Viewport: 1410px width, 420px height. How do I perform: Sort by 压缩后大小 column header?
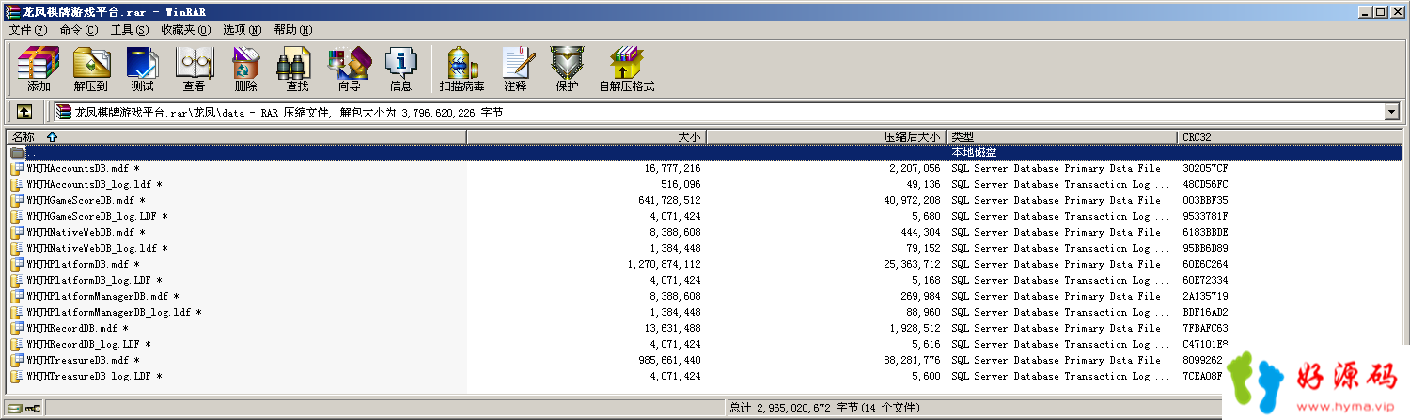826,137
